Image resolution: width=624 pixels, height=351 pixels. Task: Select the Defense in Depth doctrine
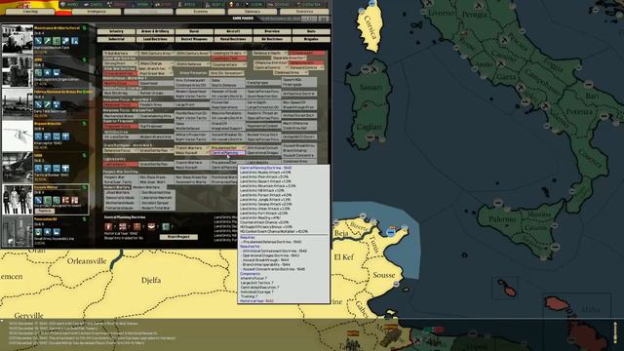click(269, 53)
